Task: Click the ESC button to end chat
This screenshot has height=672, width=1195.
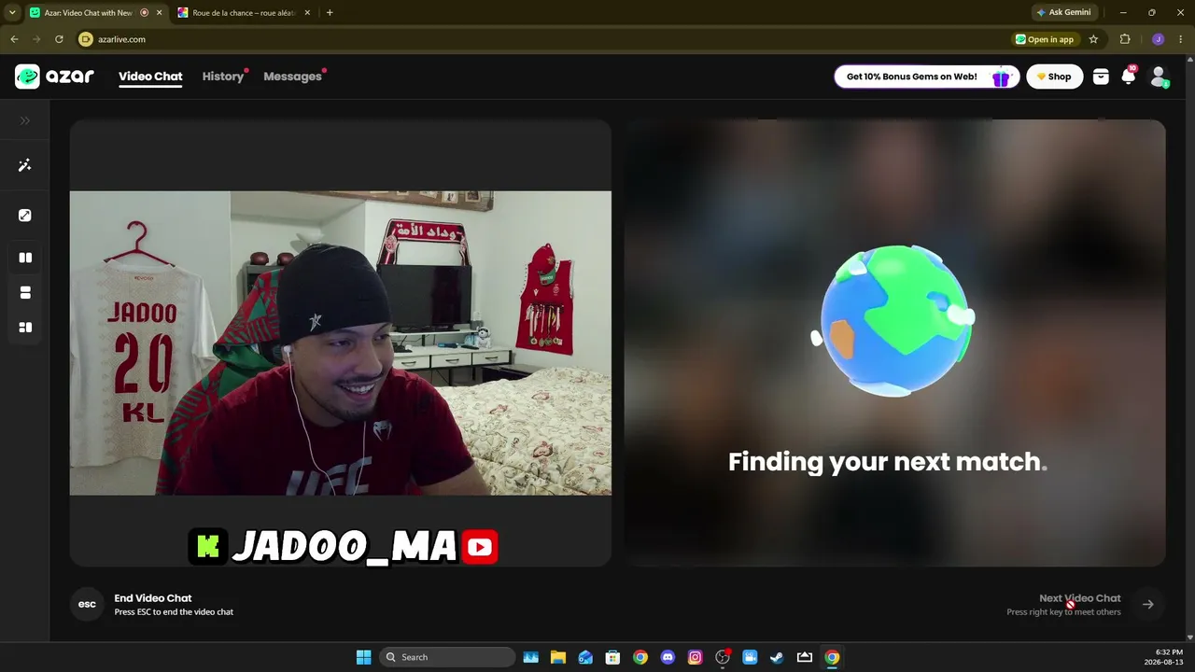Action: pyautogui.click(x=87, y=604)
